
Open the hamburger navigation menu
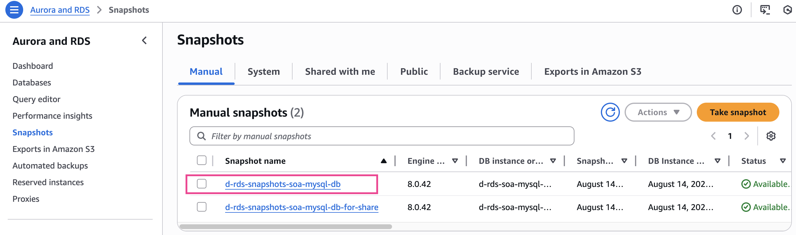[14, 10]
